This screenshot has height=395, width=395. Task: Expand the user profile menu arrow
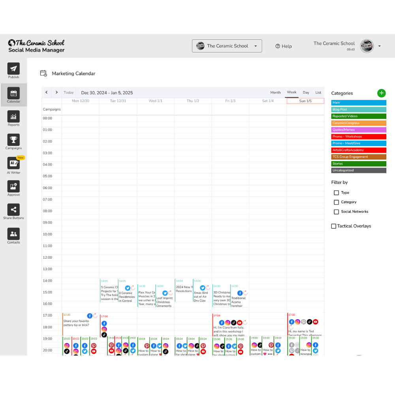click(x=380, y=46)
